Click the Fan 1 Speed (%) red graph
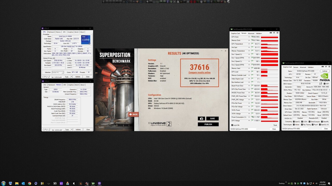 (269, 54)
